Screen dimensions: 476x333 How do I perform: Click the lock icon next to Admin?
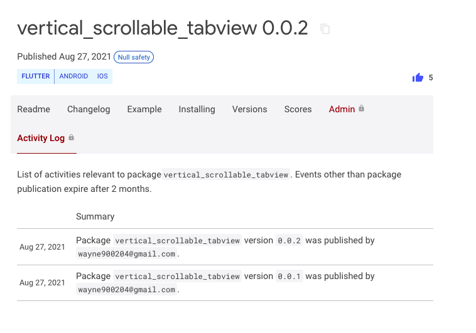click(362, 108)
